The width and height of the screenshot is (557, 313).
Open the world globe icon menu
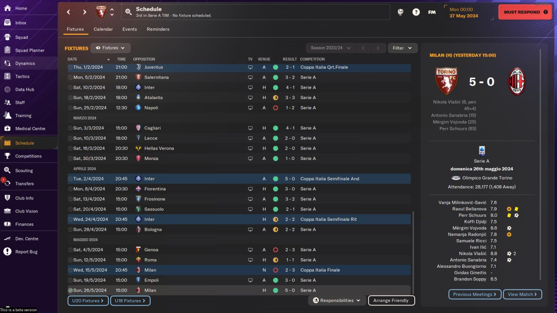[x=400, y=12]
